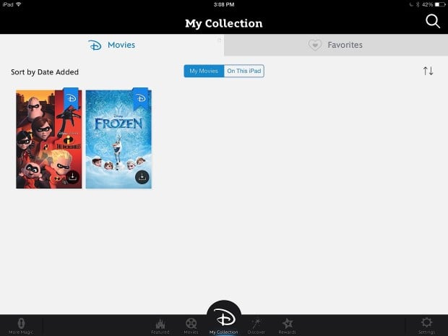Viewport: 448px width, 336px height.
Task: Open the Frozen movie poster
Action: pyautogui.click(x=119, y=139)
